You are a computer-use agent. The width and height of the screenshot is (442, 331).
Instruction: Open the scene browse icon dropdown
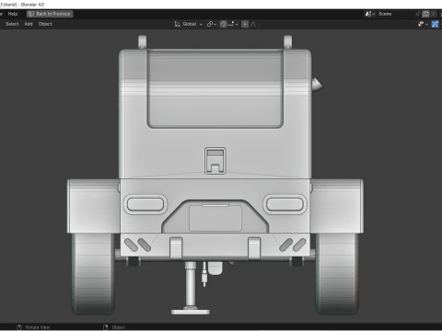coord(369,14)
